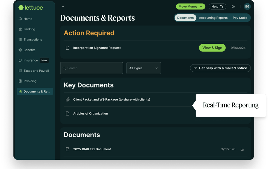The height and width of the screenshot is (169, 268).
Task: Click the search magnifier icon
Action: 64,68
